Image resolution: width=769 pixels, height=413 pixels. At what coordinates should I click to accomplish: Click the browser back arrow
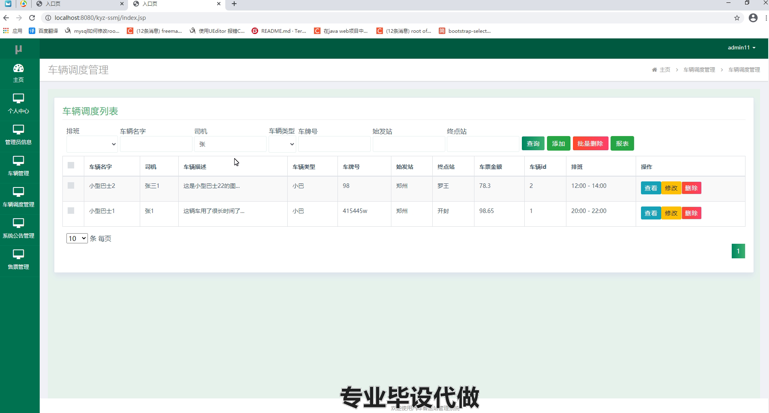tap(6, 18)
